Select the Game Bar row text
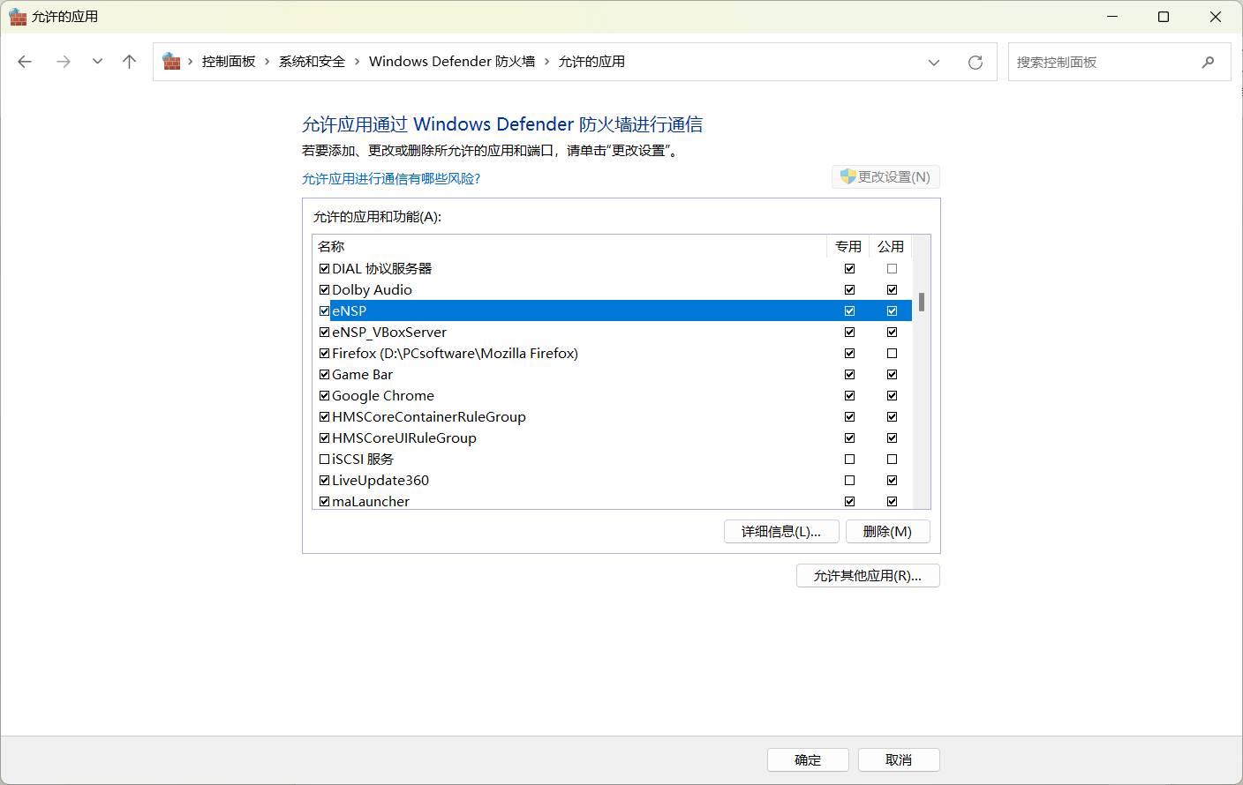The width and height of the screenshot is (1243, 785). pyautogui.click(x=363, y=375)
